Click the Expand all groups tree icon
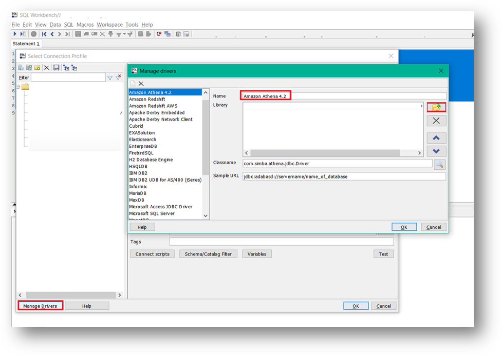Image resolution: width=502 pixels, height=355 pixels. coord(66,67)
